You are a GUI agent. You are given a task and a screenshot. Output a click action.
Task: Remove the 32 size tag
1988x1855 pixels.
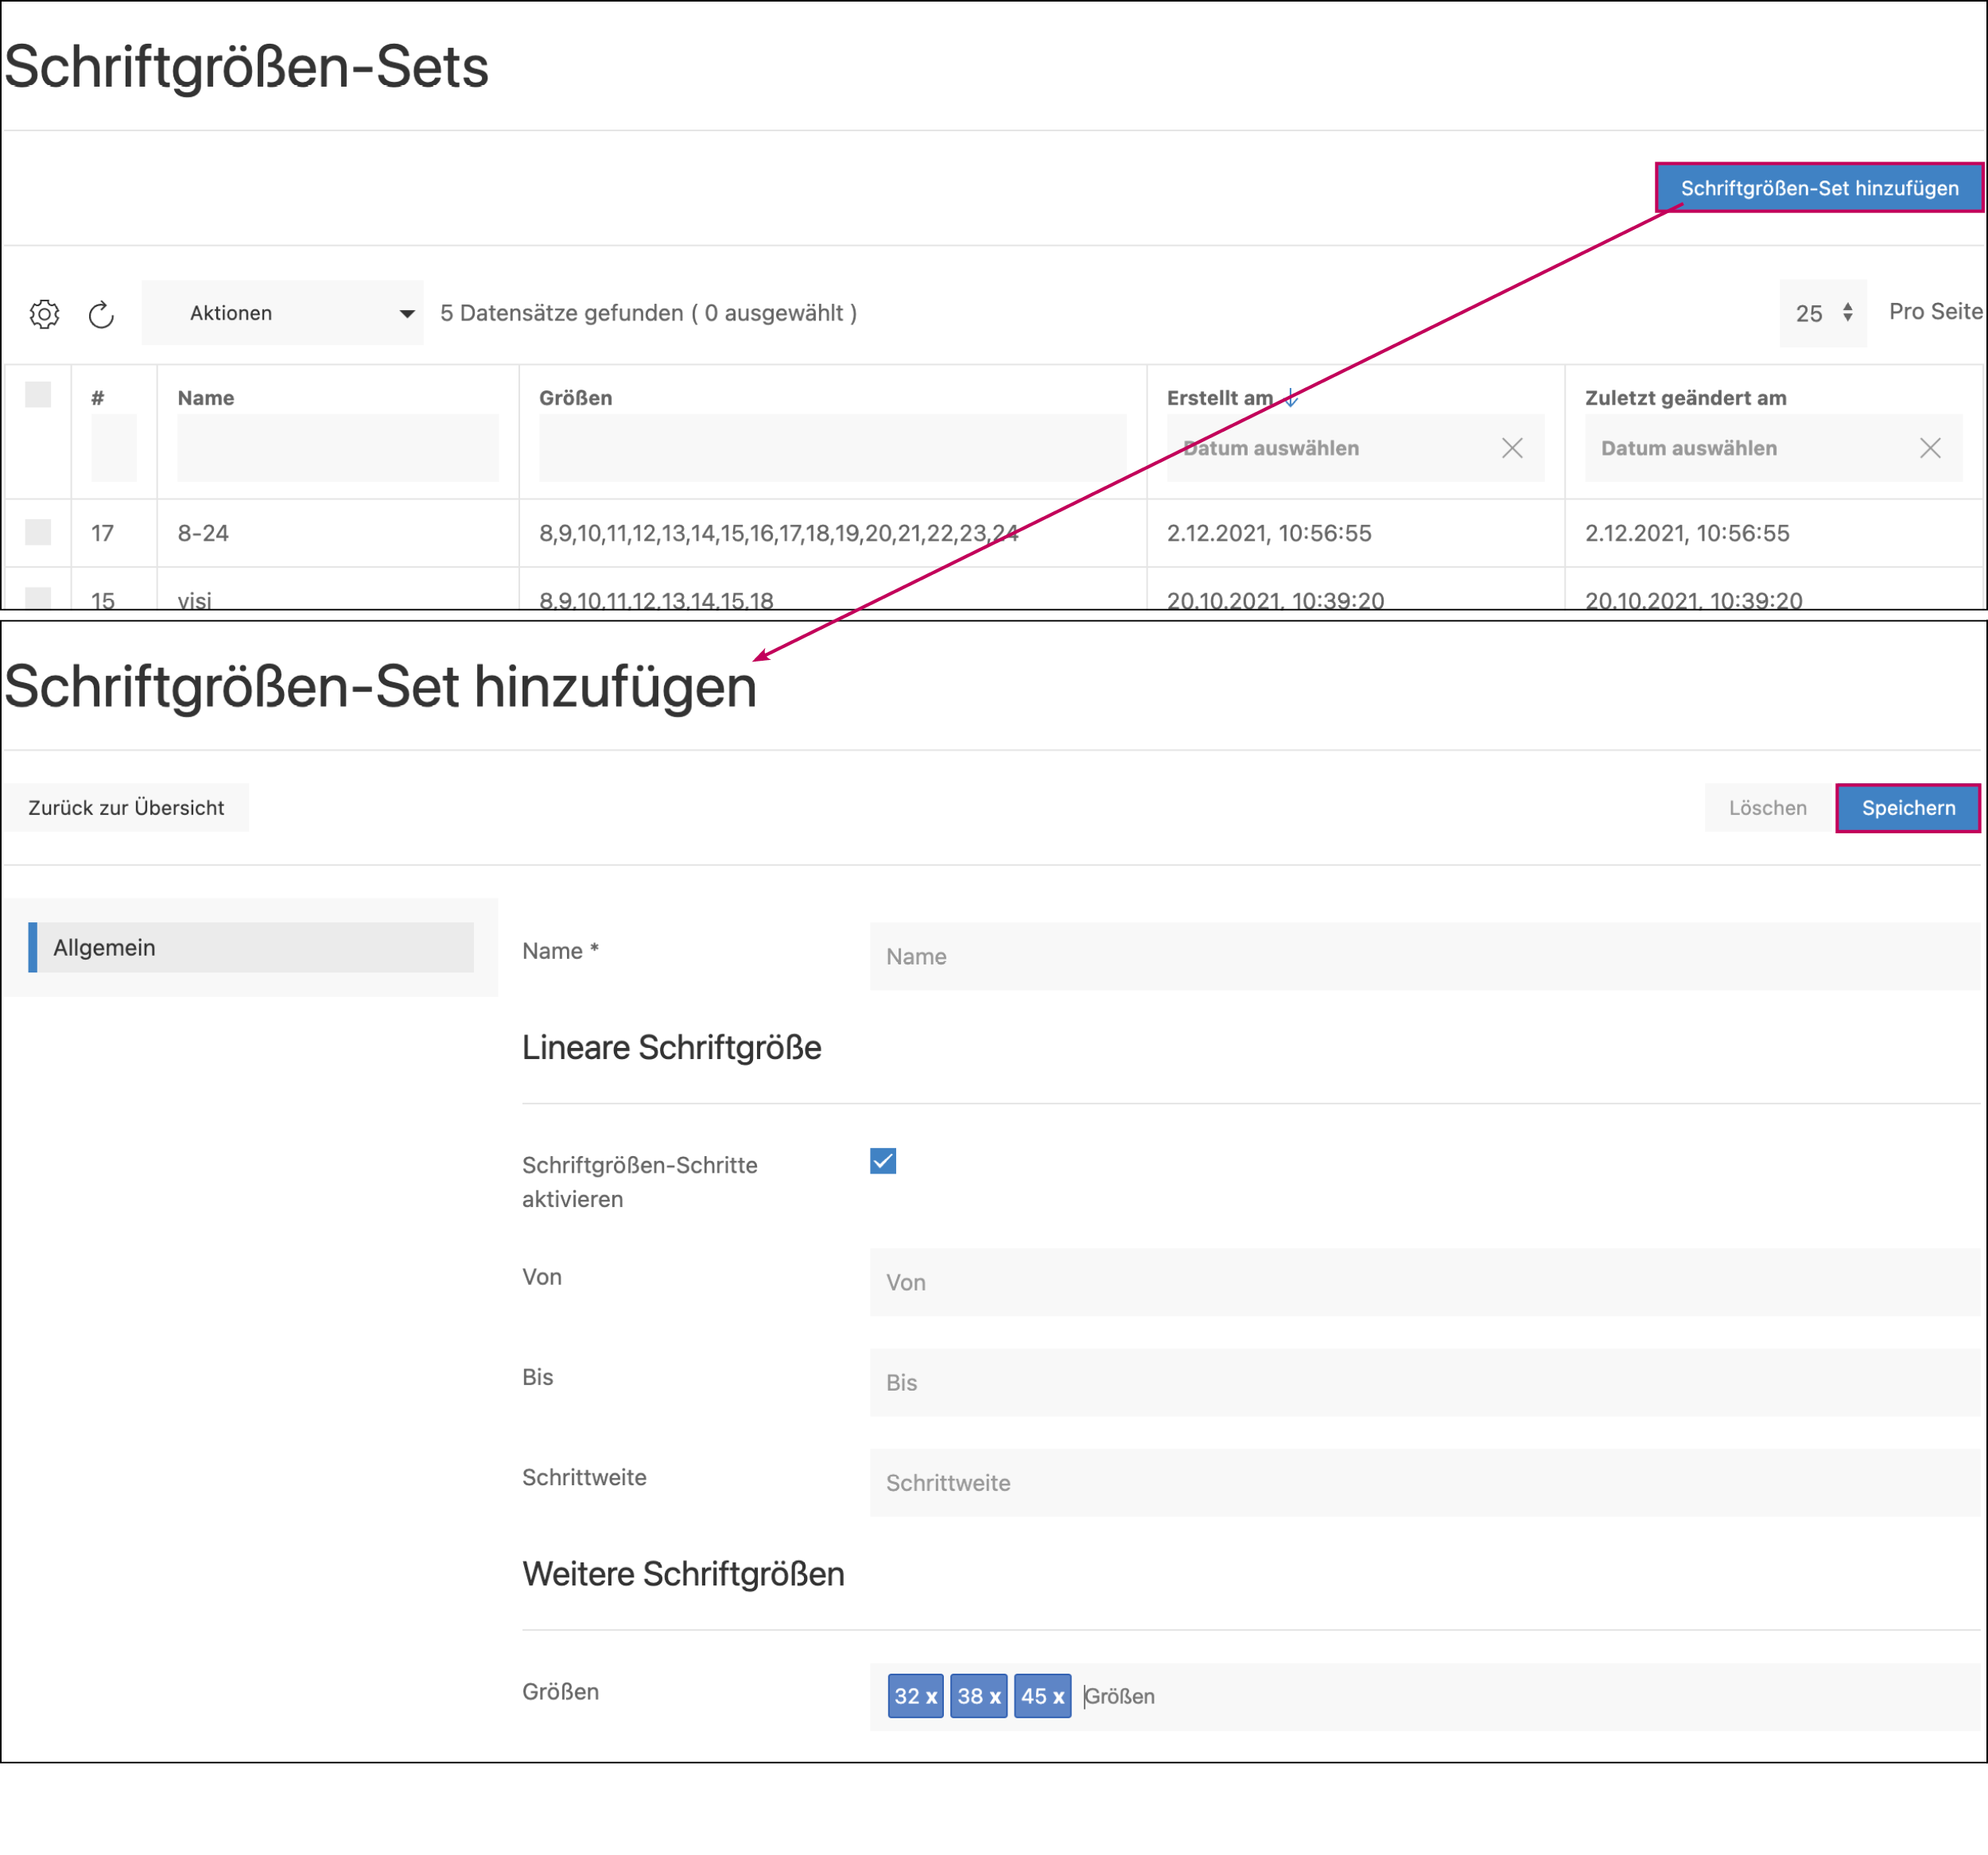[x=931, y=1697]
